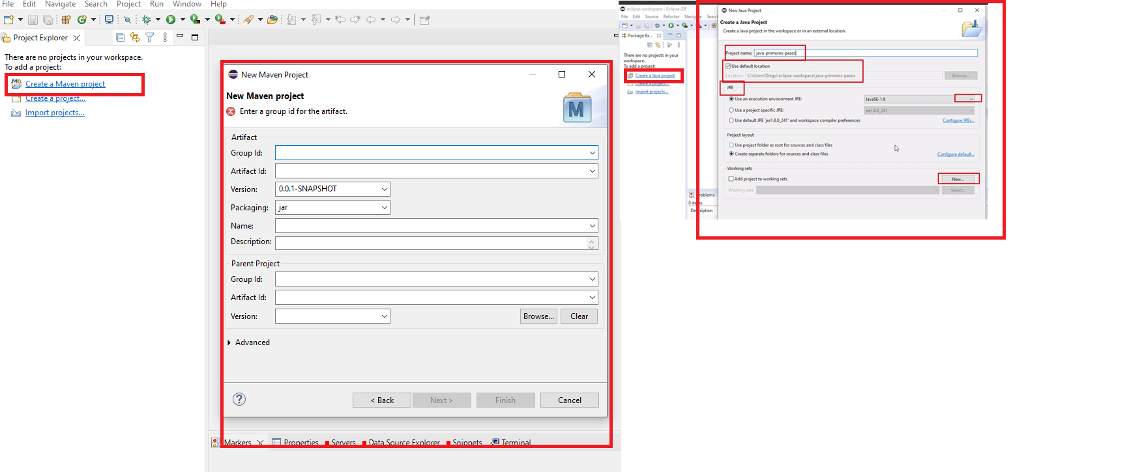
Task: Open the perspective grid icon after Save All
Action: click(66, 20)
